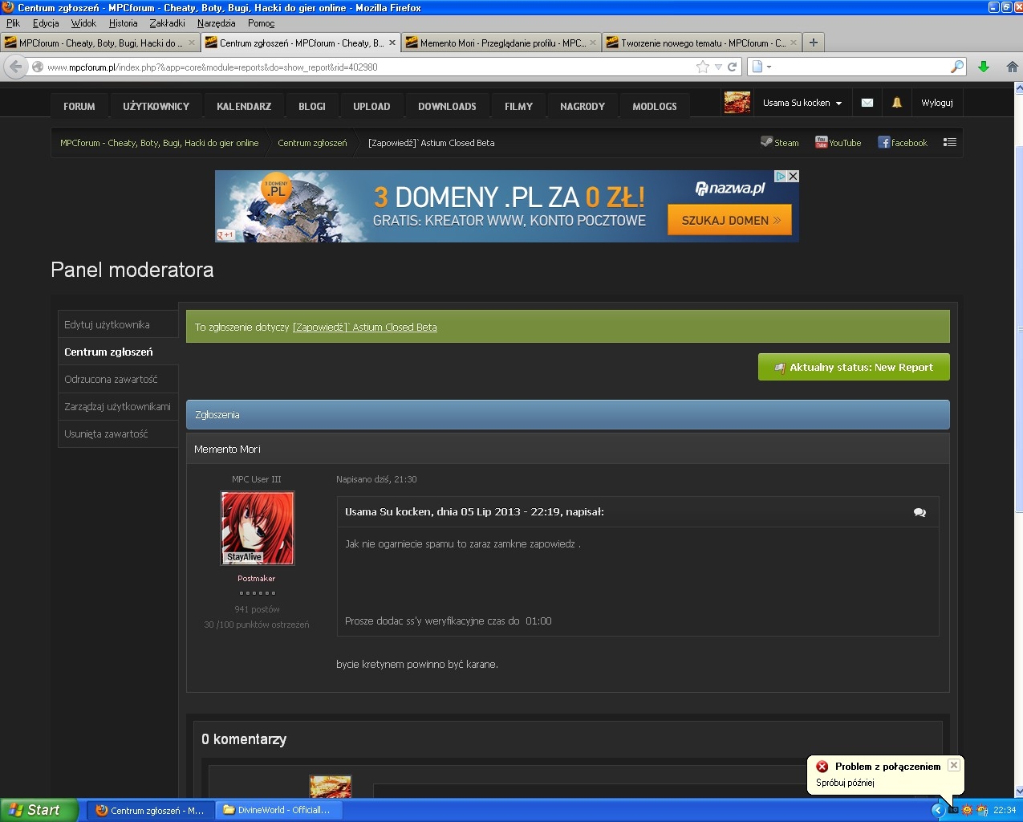Image resolution: width=1023 pixels, height=822 pixels.
Task: Click the Wyloguj logout link
Action: [937, 103]
